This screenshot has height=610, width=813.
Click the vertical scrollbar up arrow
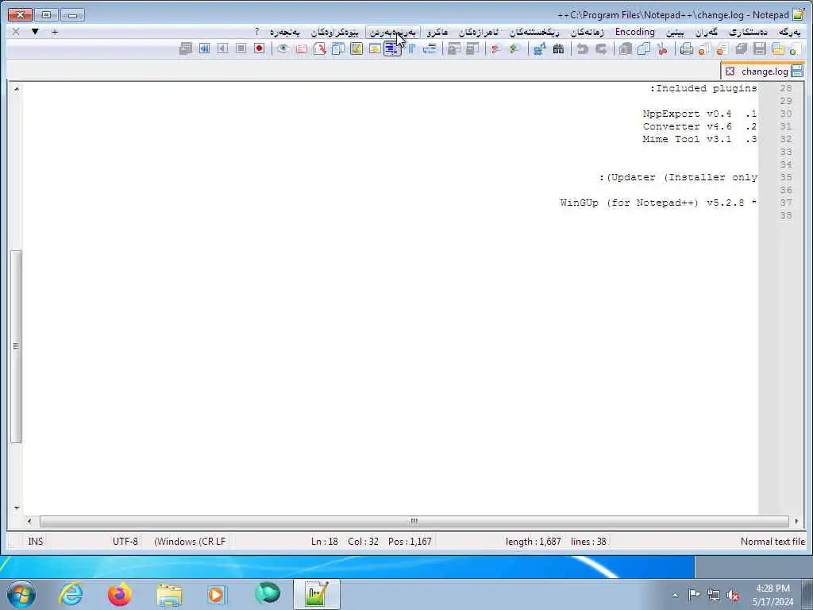tap(17, 89)
